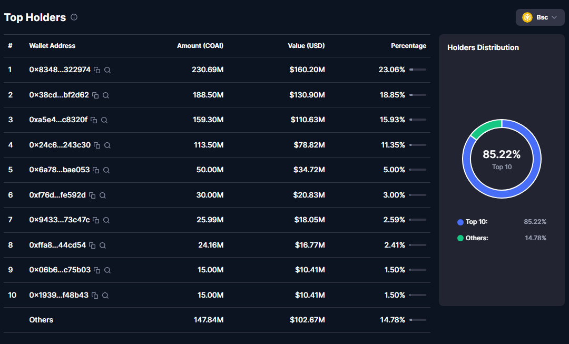Search wallet 0x38cd...bf2d62 via magnifier icon
Screen dimensions: 569x344
pos(106,95)
